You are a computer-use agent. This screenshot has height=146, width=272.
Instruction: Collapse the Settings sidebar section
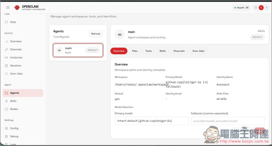(x=41, y=120)
